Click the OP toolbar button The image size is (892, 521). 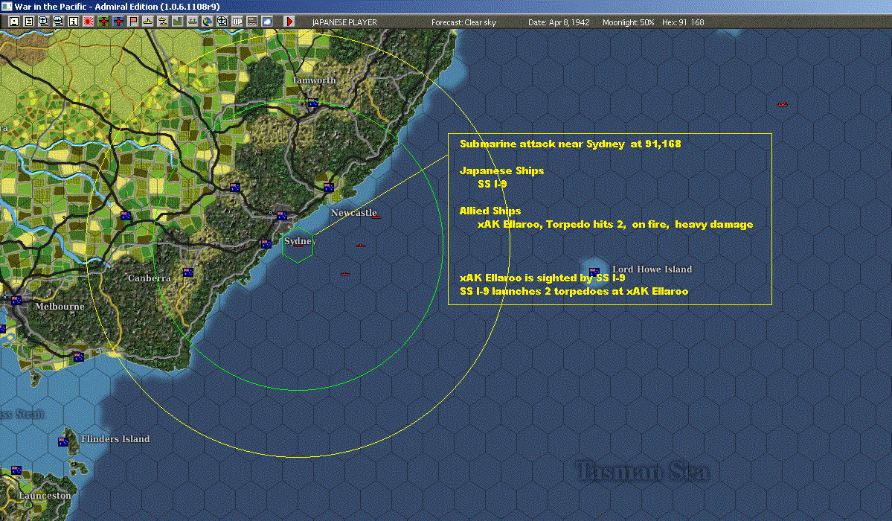tap(237, 22)
